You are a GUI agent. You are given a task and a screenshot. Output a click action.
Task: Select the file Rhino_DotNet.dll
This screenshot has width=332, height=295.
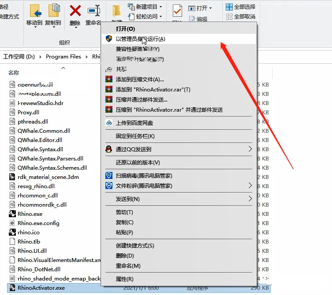39,269
